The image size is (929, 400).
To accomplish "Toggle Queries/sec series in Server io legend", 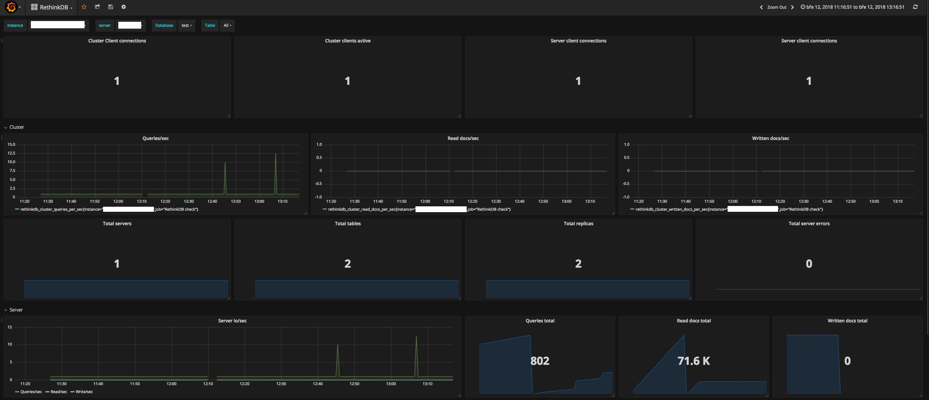I will pyautogui.click(x=31, y=392).
